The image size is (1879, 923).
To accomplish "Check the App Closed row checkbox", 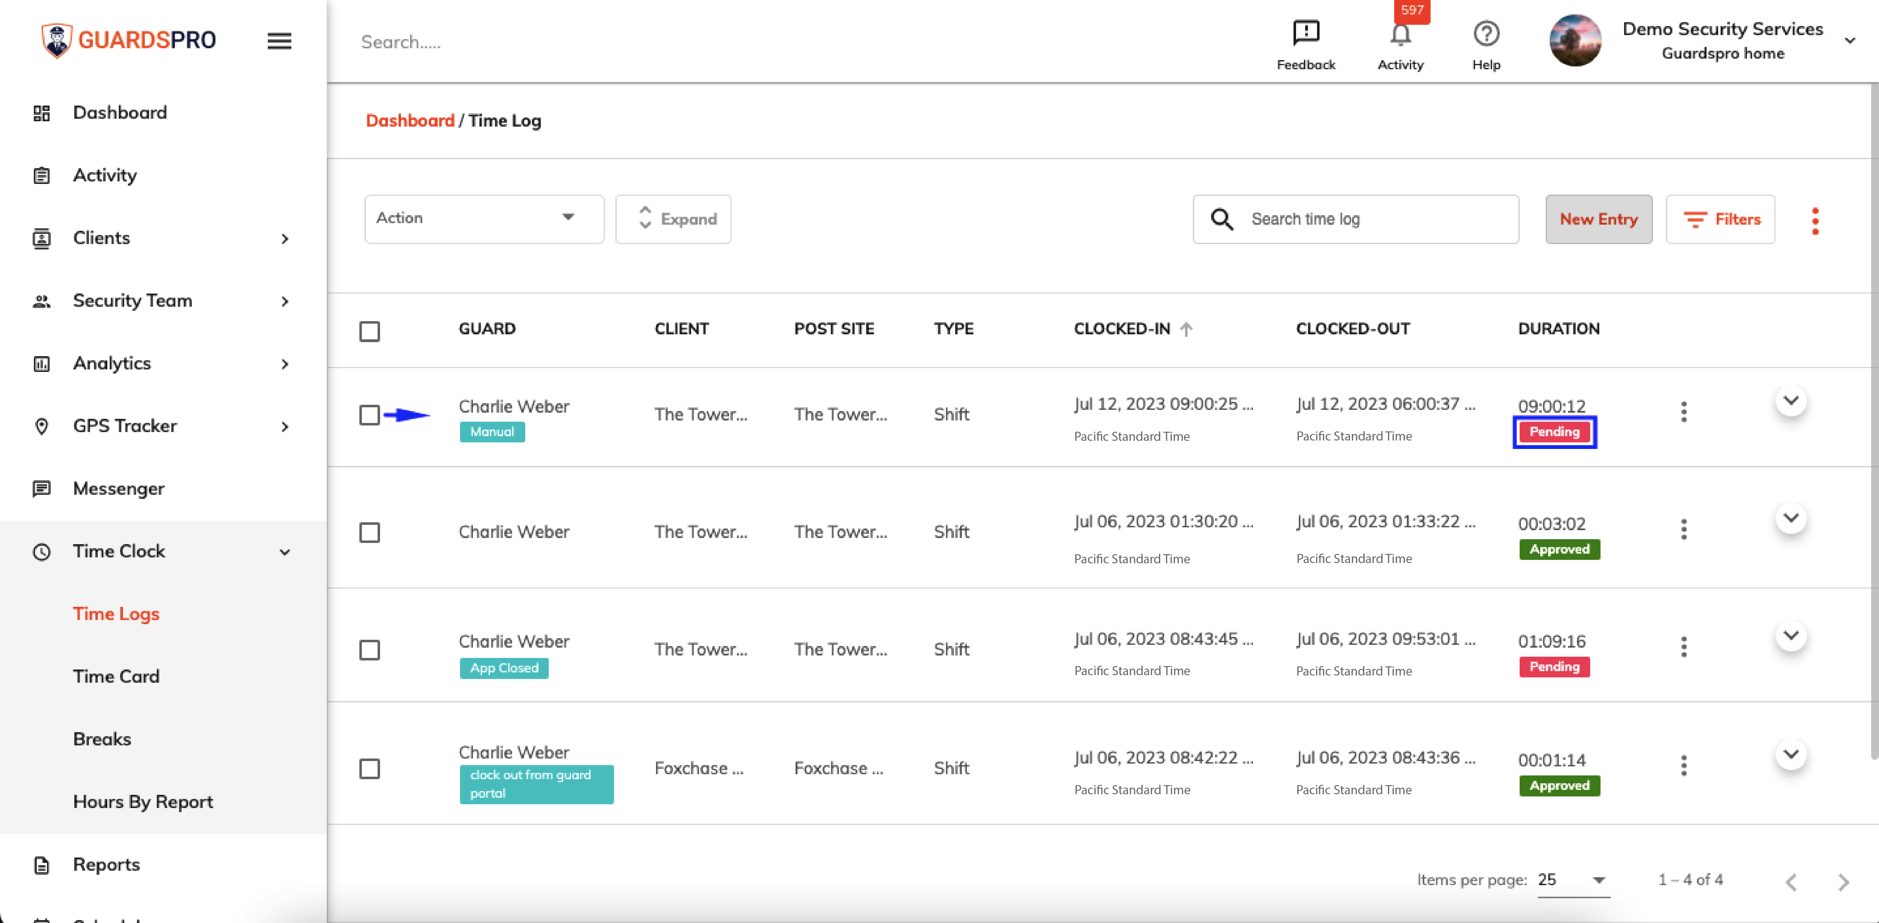I will [x=370, y=650].
